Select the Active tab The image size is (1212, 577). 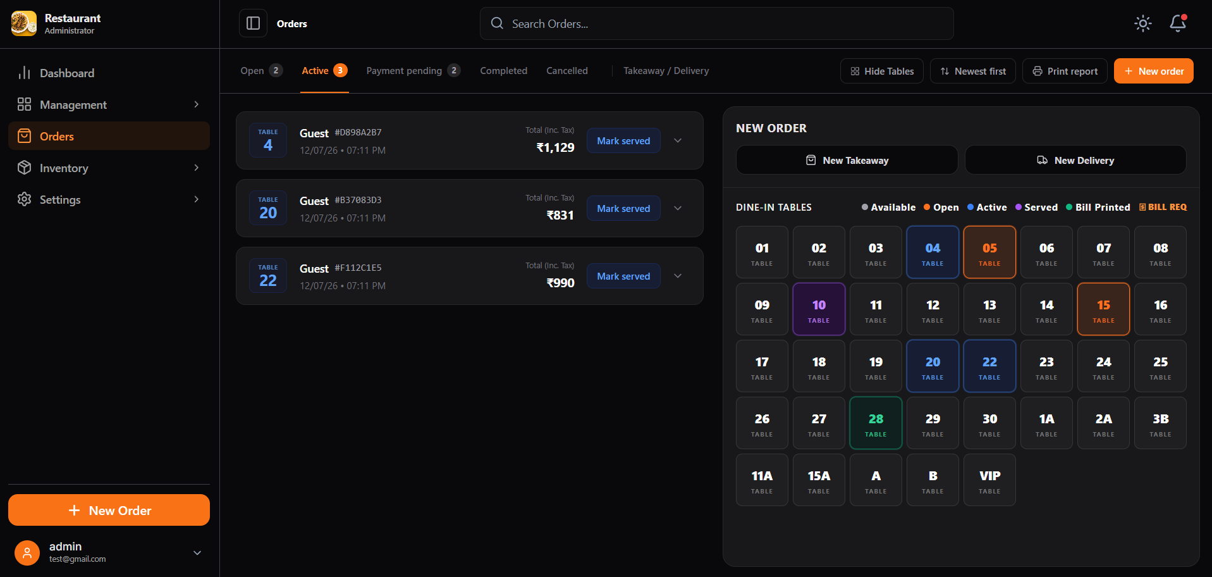[324, 70]
